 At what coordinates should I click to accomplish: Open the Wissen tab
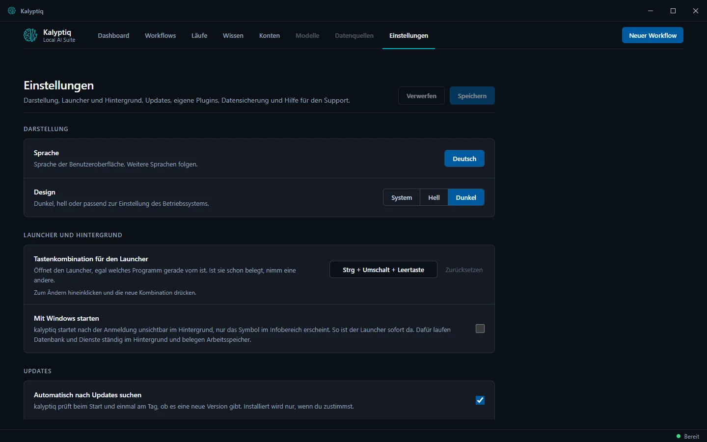233,35
